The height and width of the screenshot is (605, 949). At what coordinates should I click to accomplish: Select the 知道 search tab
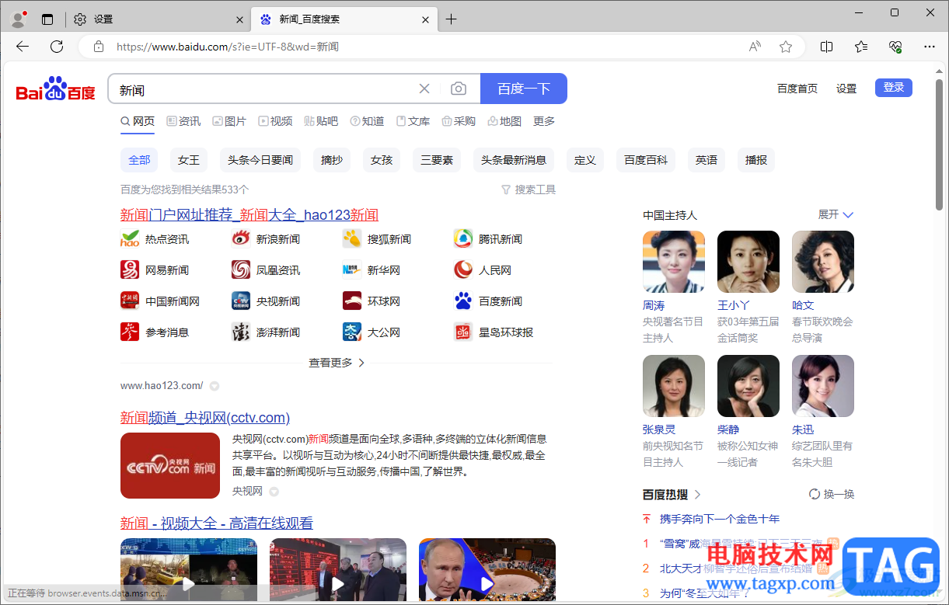click(x=367, y=121)
